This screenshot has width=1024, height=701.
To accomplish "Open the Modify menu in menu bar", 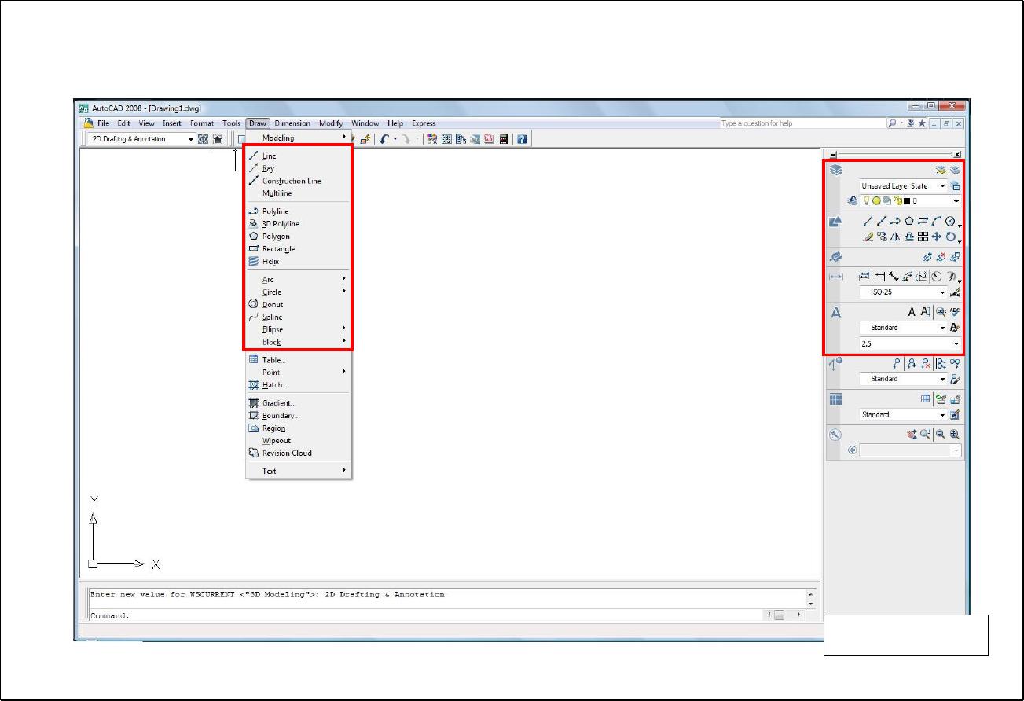I will 330,123.
